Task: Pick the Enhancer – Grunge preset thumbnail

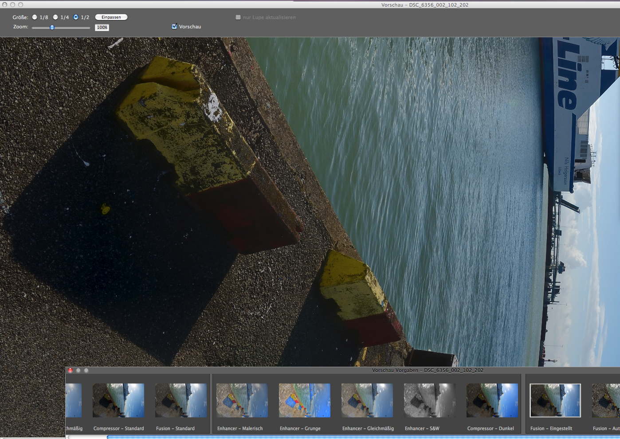Action: point(305,400)
